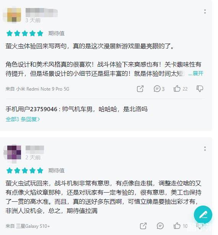Screen dimensions: 218x235
Task: Click the first review's five-star rating
Action: 25,33
